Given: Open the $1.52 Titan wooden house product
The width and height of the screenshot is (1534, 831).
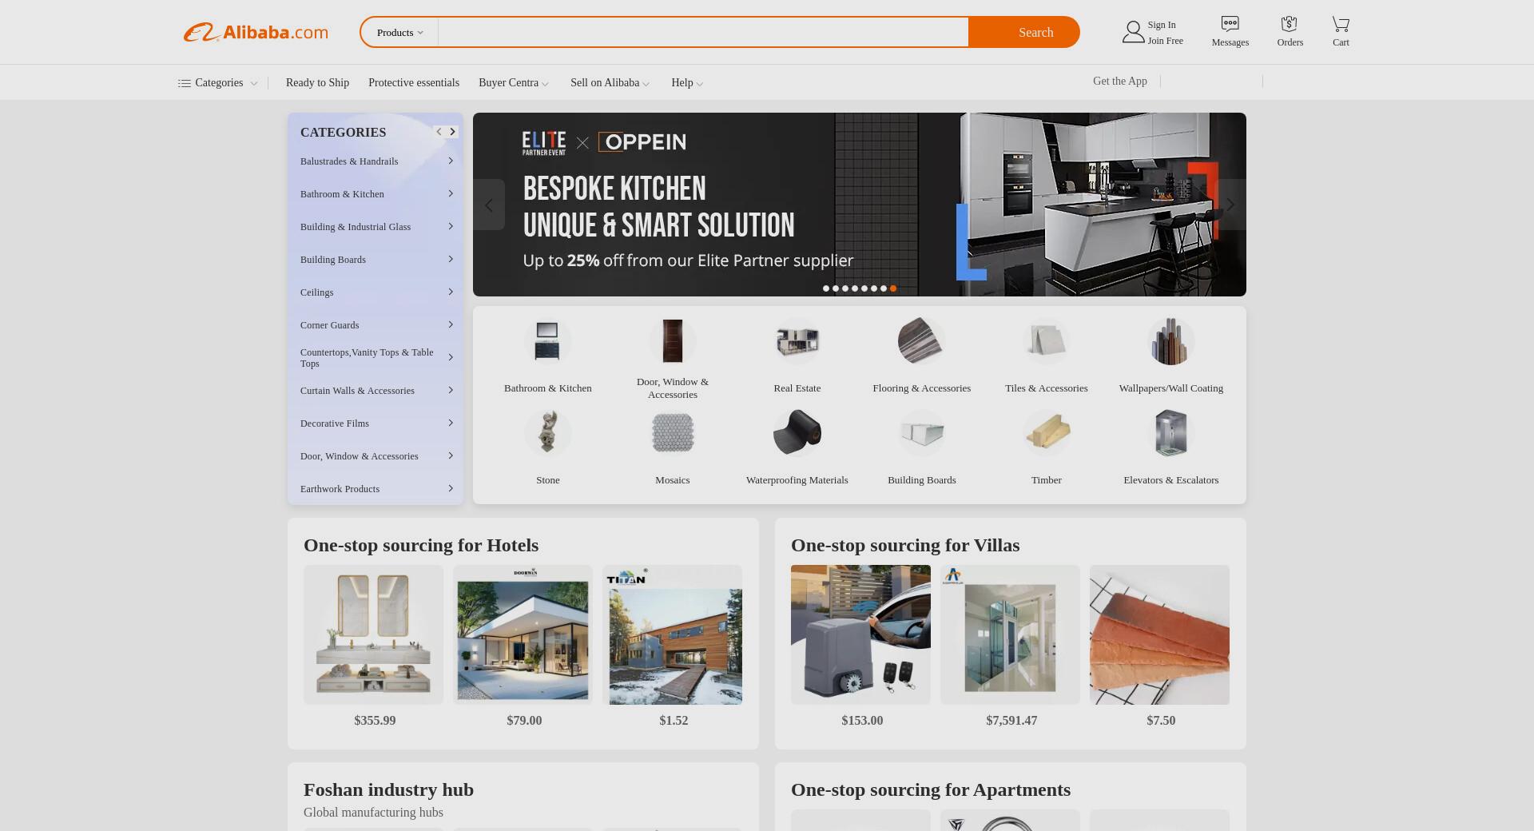Looking at the screenshot, I should [x=672, y=635].
